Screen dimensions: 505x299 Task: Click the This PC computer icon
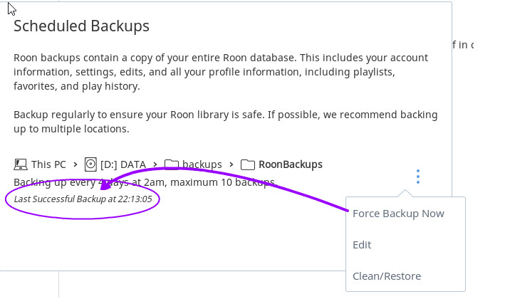(x=20, y=164)
